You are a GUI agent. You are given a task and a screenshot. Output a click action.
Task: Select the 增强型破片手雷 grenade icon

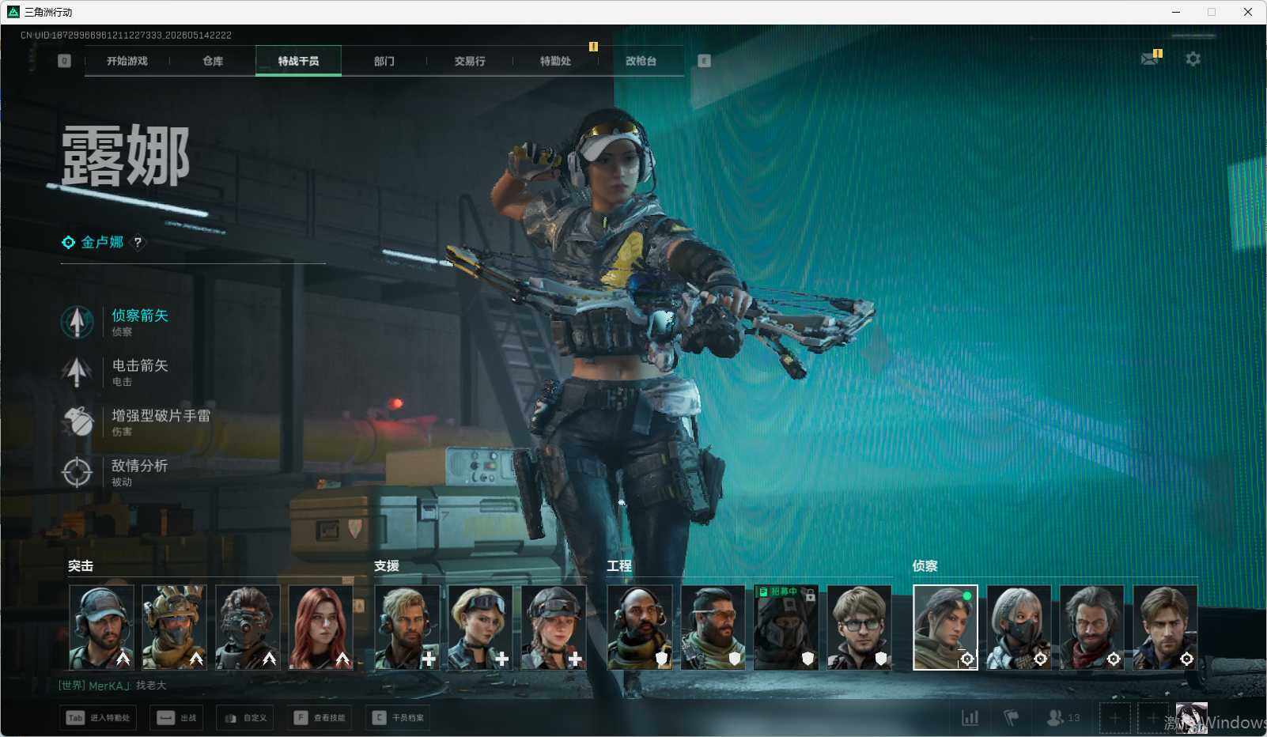click(77, 421)
